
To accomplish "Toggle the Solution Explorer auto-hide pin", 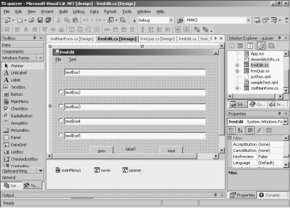I will coord(279,38).
